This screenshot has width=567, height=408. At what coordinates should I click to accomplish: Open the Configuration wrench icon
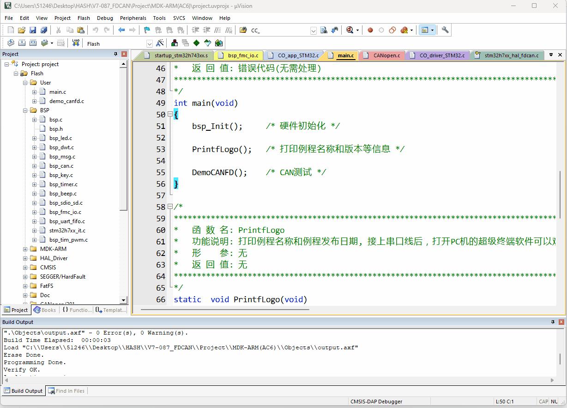[x=445, y=30]
